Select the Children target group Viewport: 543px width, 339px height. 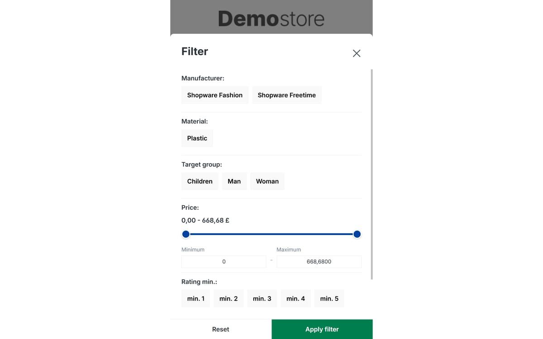[200, 181]
